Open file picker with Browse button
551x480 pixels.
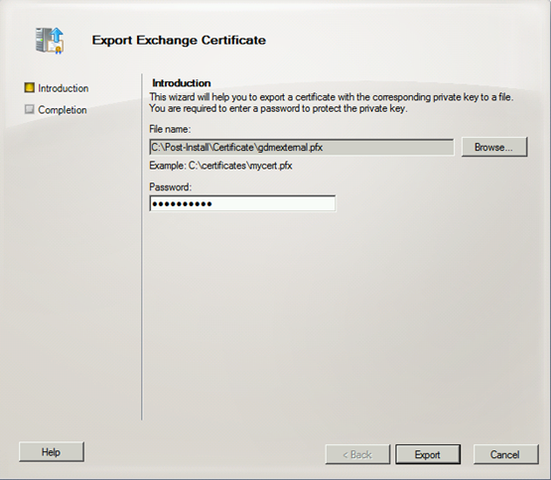pos(494,147)
